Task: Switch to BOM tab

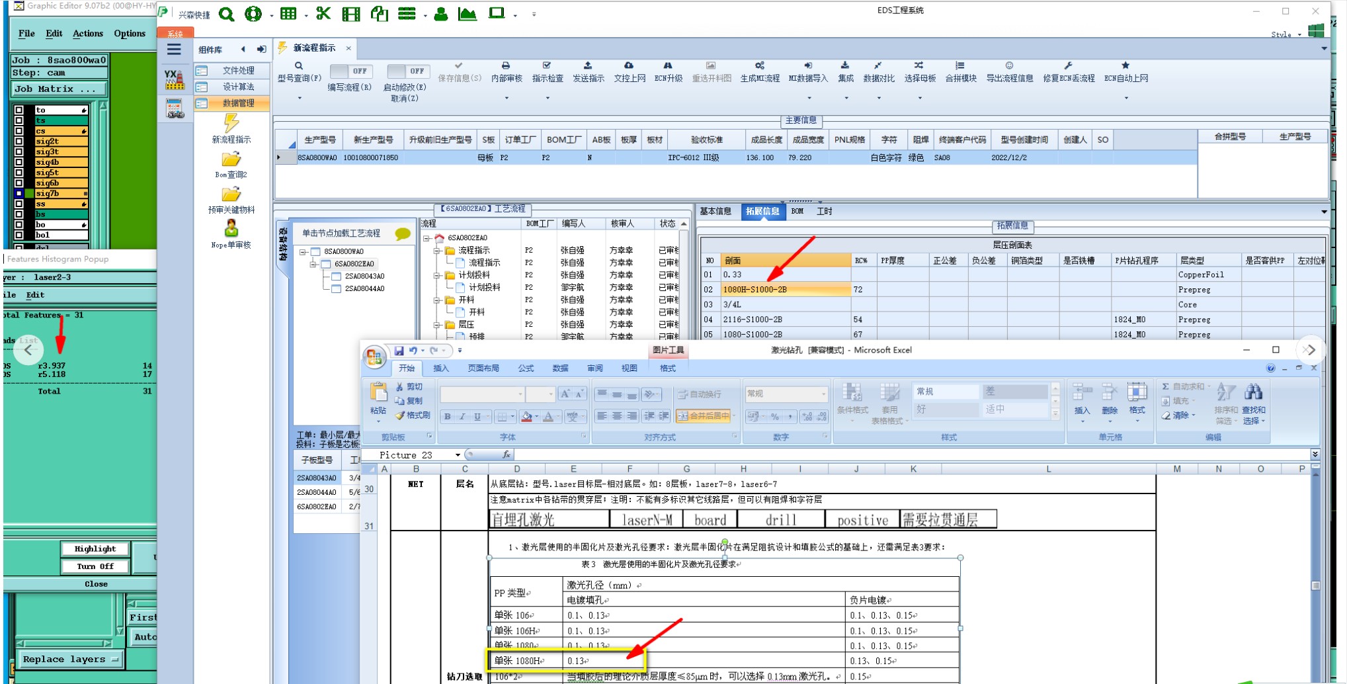Action: click(x=797, y=212)
